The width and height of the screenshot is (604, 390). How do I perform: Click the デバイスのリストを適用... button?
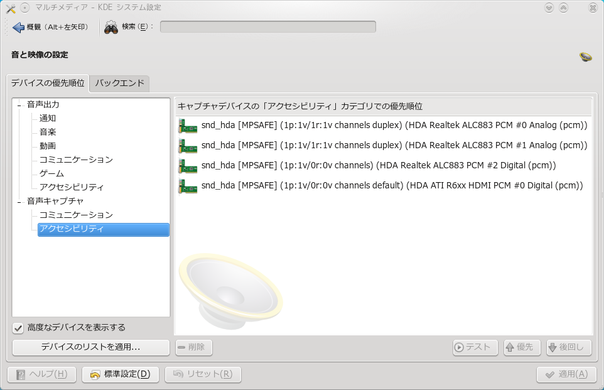(91, 347)
